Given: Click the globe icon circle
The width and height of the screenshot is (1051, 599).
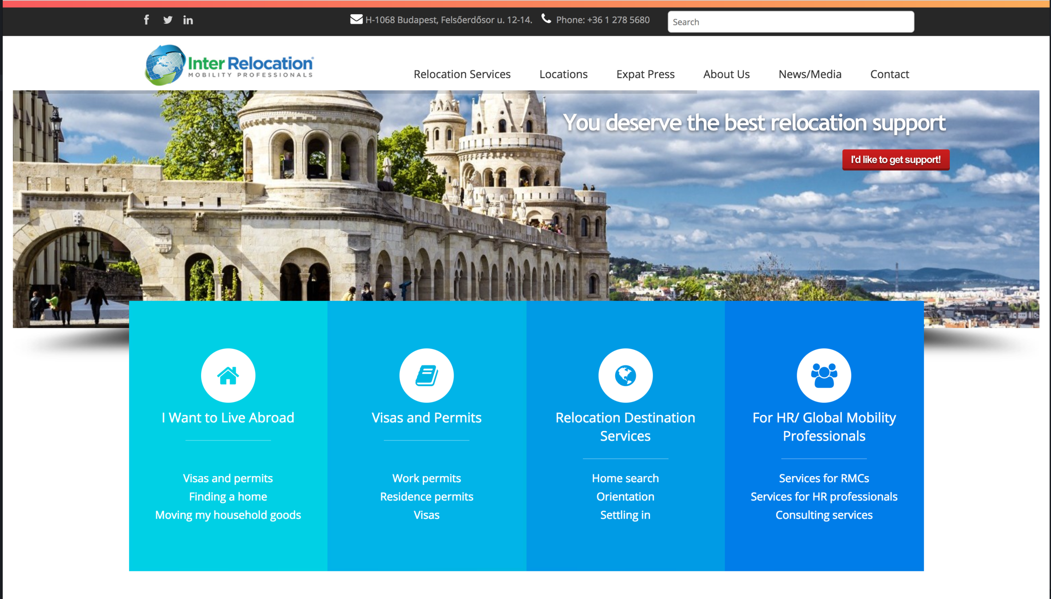Looking at the screenshot, I should click(625, 375).
